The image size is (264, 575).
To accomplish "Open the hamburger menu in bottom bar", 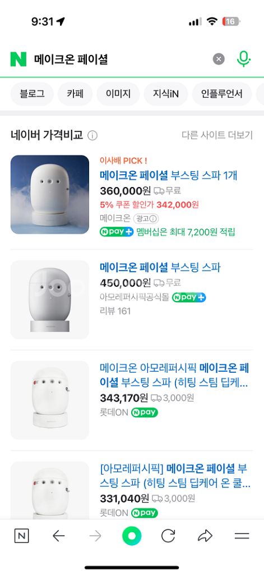I will [x=242, y=536].
